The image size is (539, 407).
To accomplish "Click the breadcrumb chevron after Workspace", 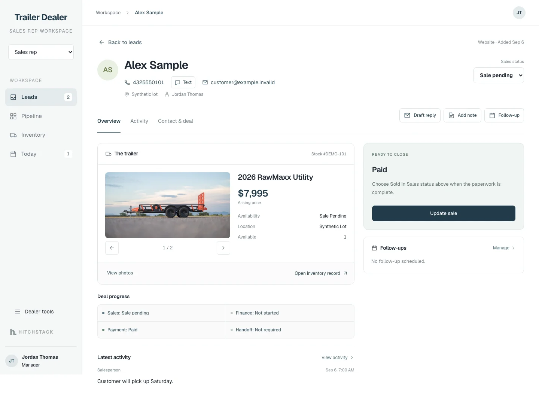I will (128, 13).
